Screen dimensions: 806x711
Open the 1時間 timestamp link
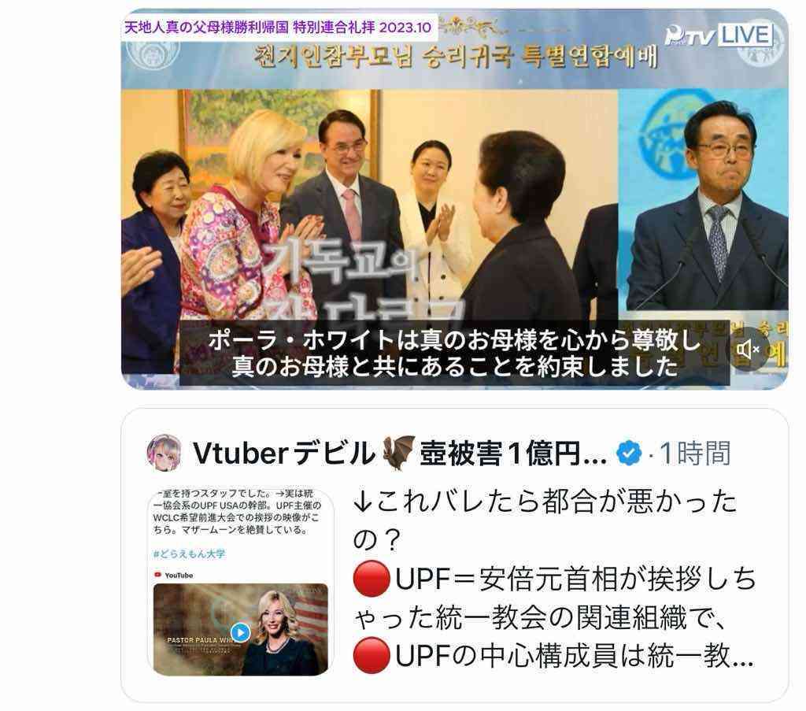pos(694,454)
